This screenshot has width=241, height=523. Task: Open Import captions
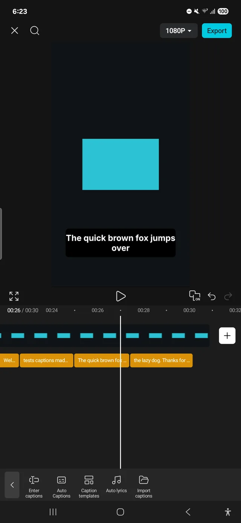pos(144,487)
